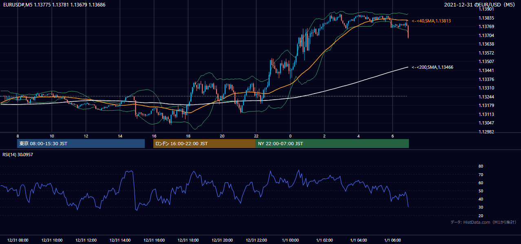Click the London 16:00-22:00 JST session bar

click(204, 144)
